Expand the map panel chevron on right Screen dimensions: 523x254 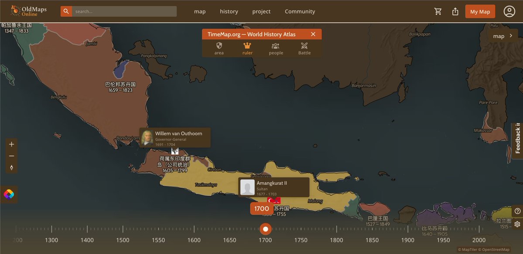tap(511, 36)
